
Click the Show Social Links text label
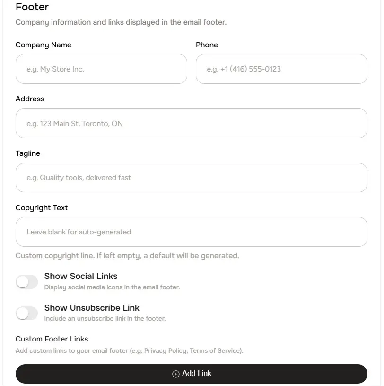coord(80,276)
